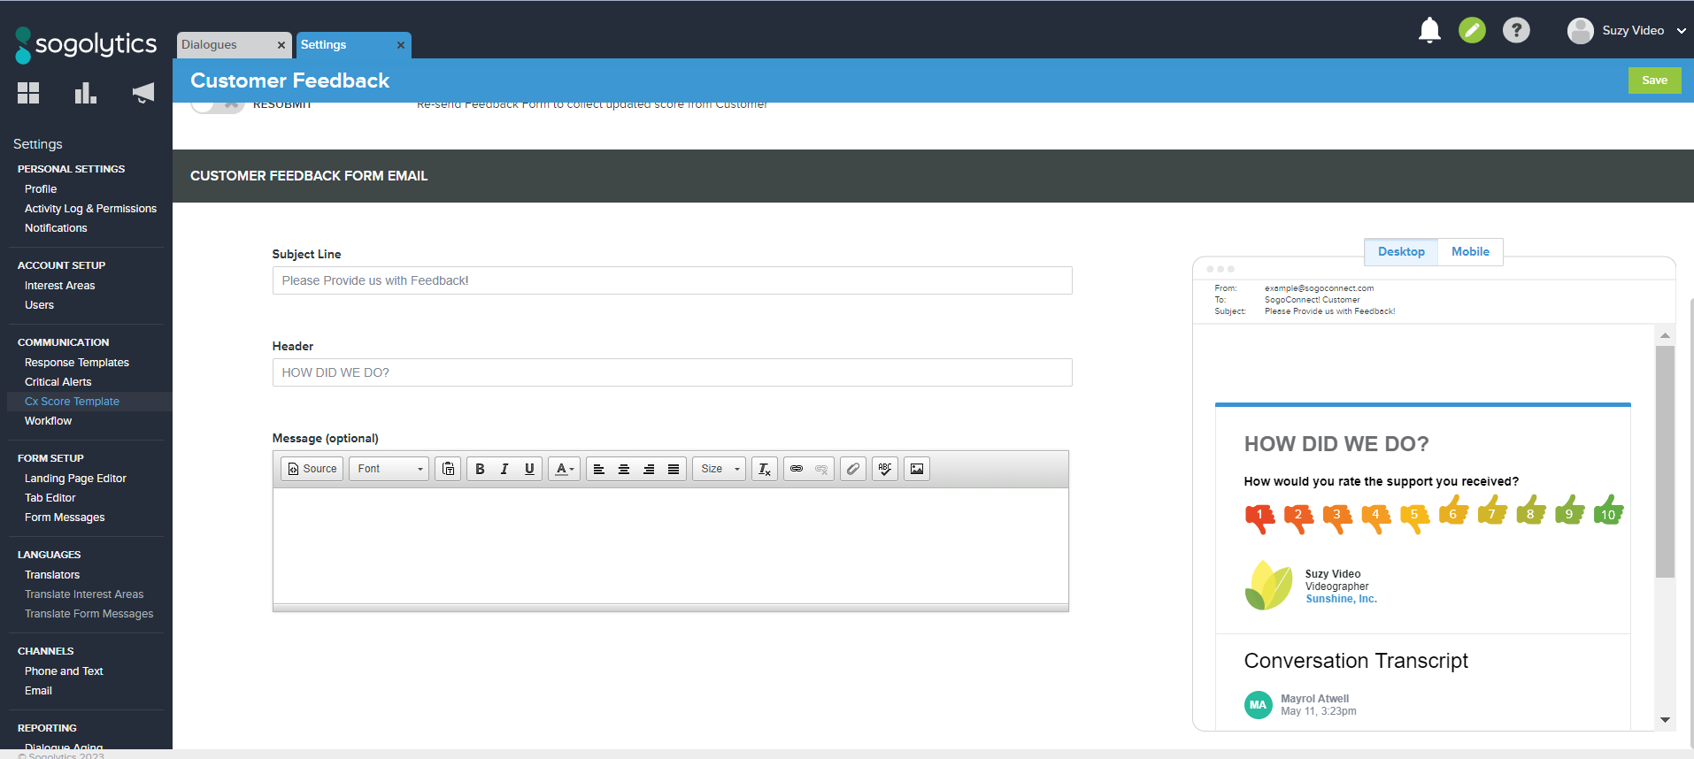Click the spell check ABC icon
The width and height of the screenshot is (1694, 759).
click(885, 469)
